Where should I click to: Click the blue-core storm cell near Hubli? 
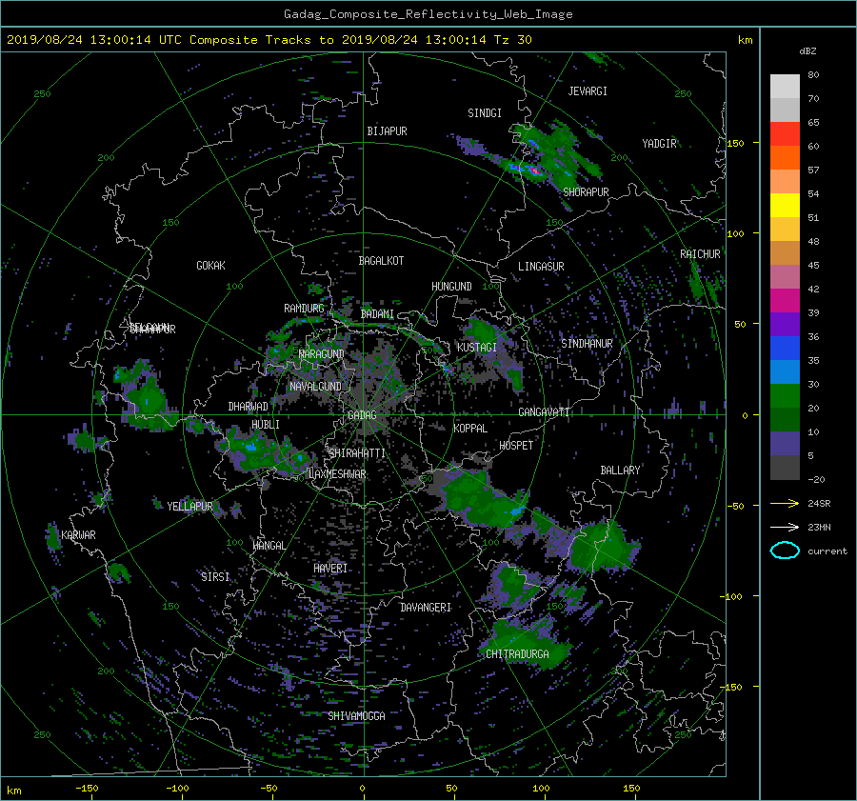coord(251,448)
